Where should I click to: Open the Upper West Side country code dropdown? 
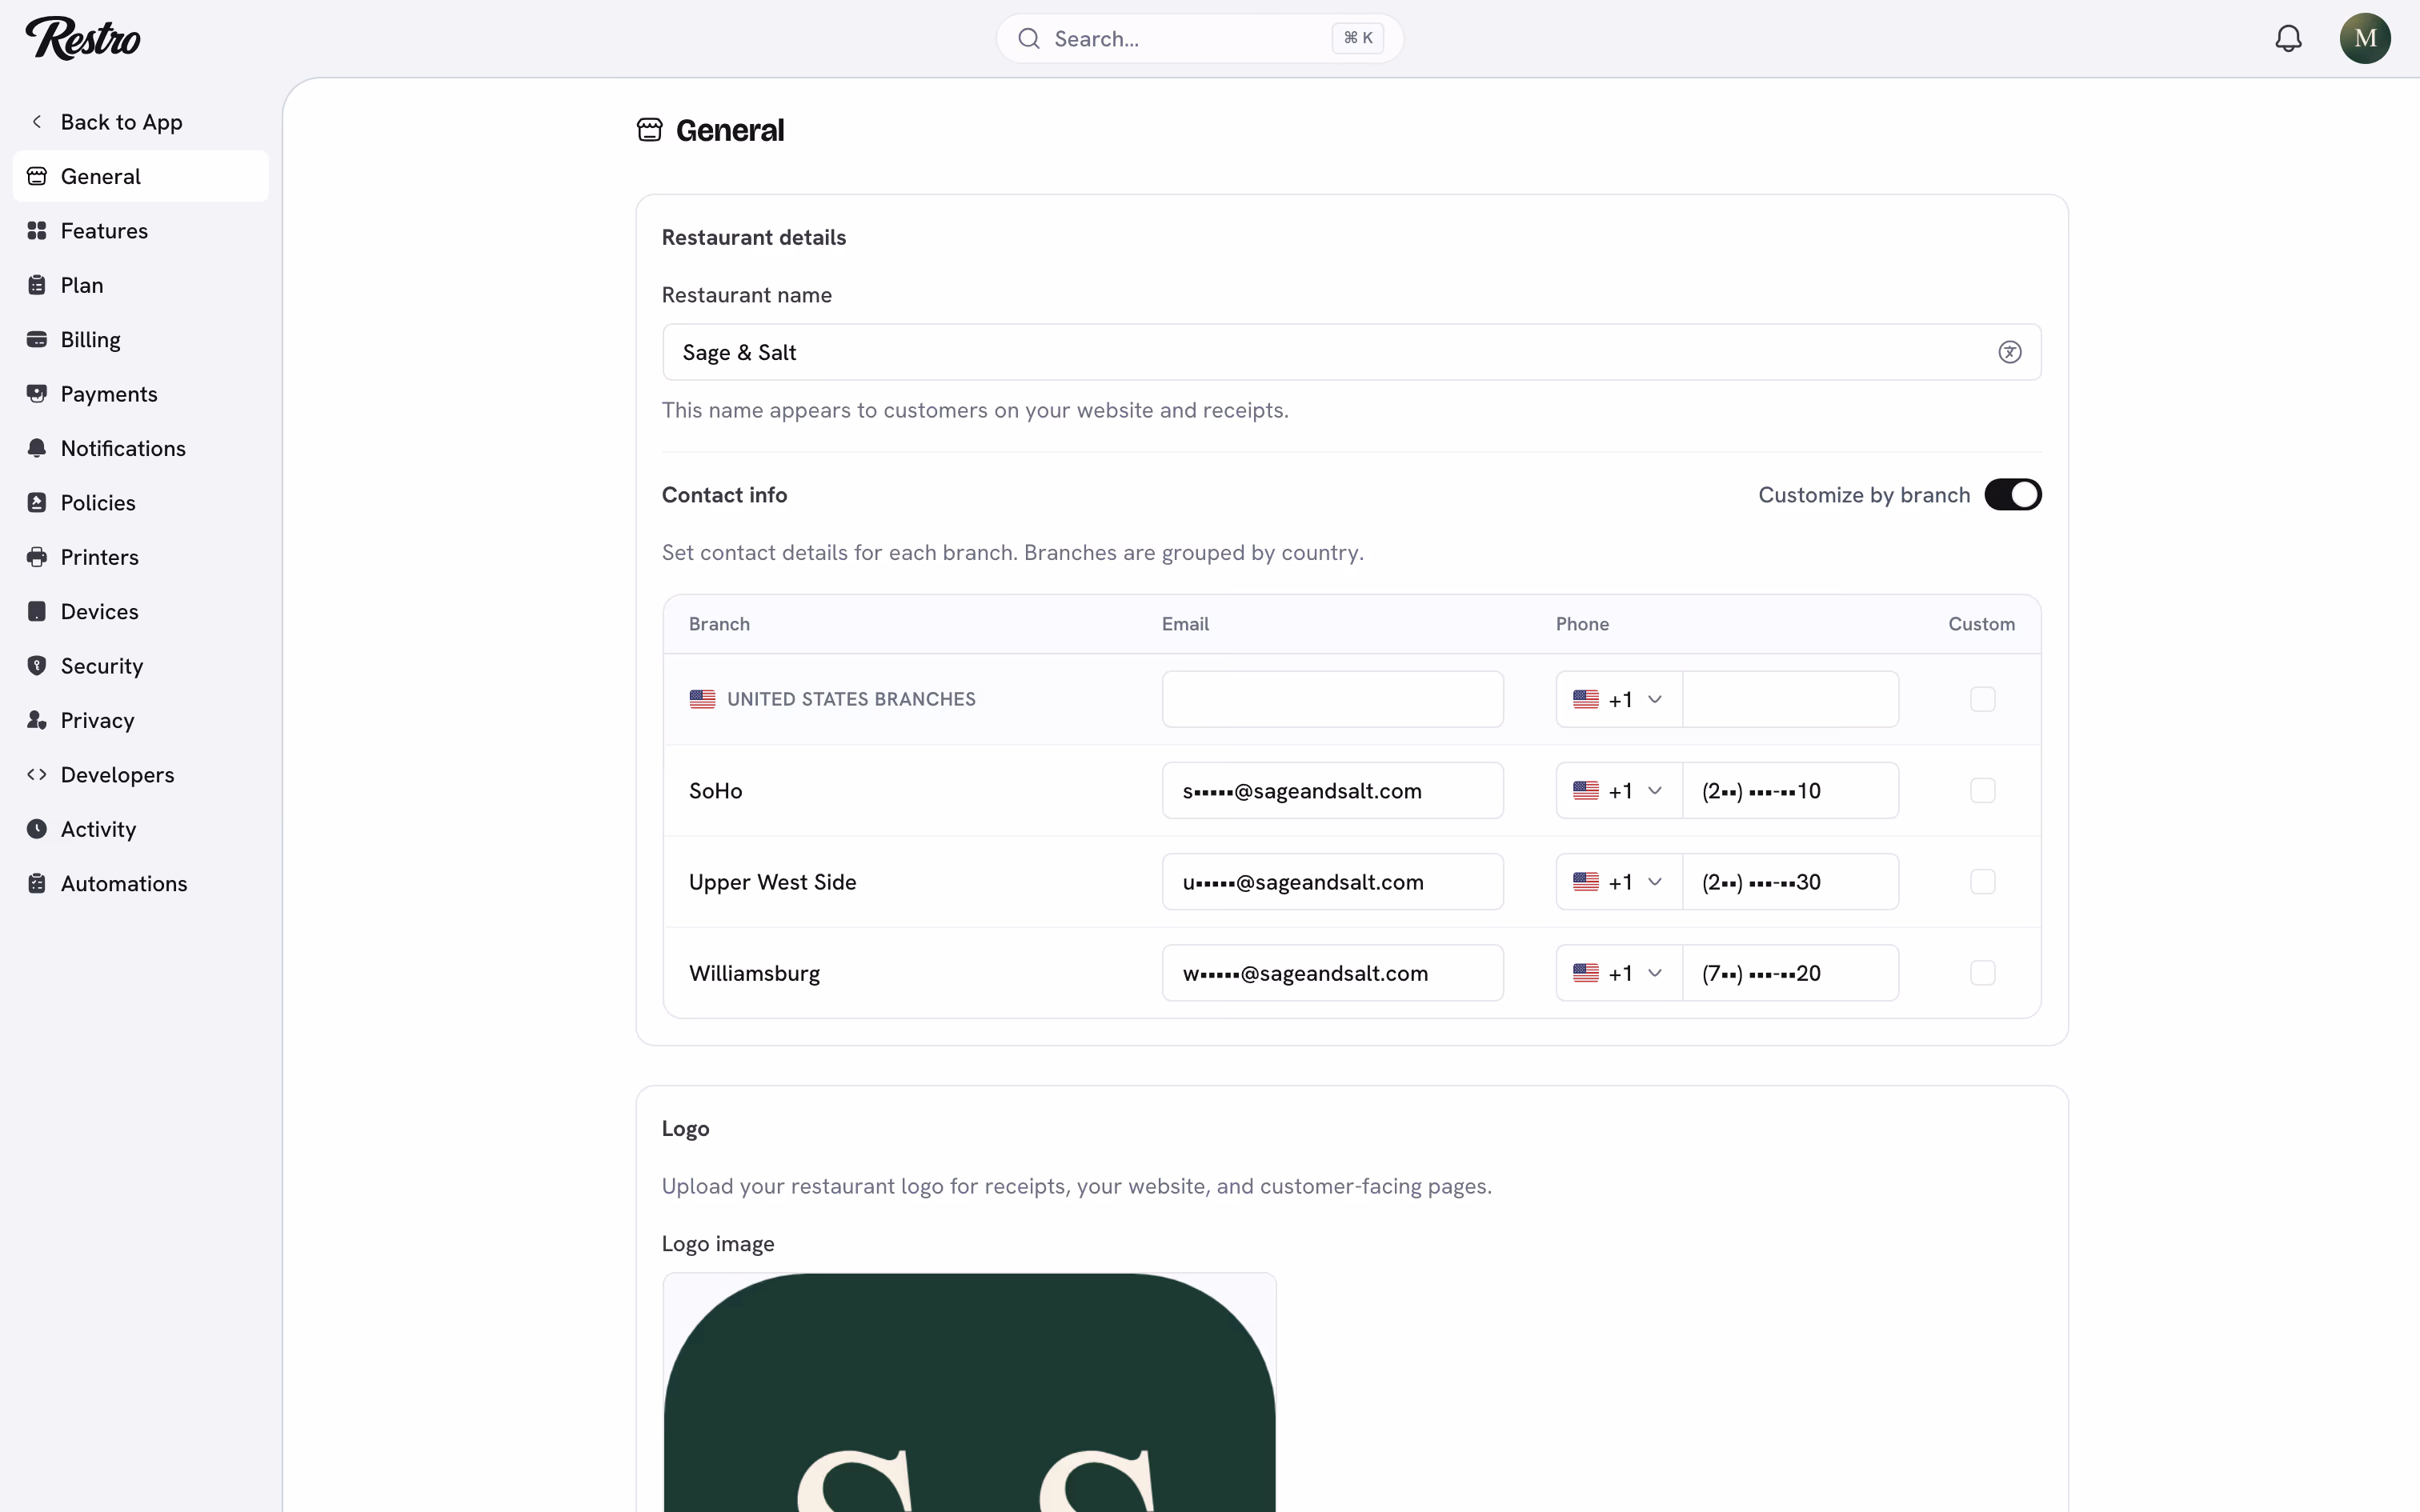[x=1619, y=882]
